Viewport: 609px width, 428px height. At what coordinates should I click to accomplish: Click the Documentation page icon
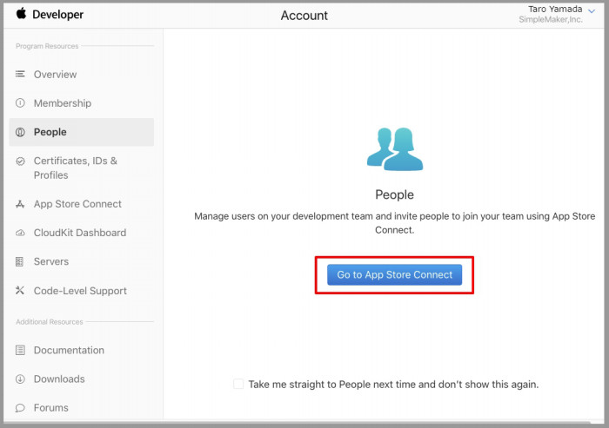coord(20,350)
